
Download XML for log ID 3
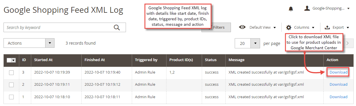tap(339, 72)
